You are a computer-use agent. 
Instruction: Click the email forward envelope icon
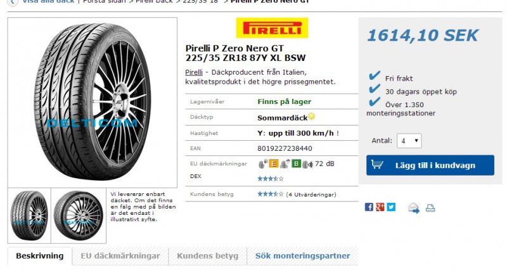tap(414, 208)
